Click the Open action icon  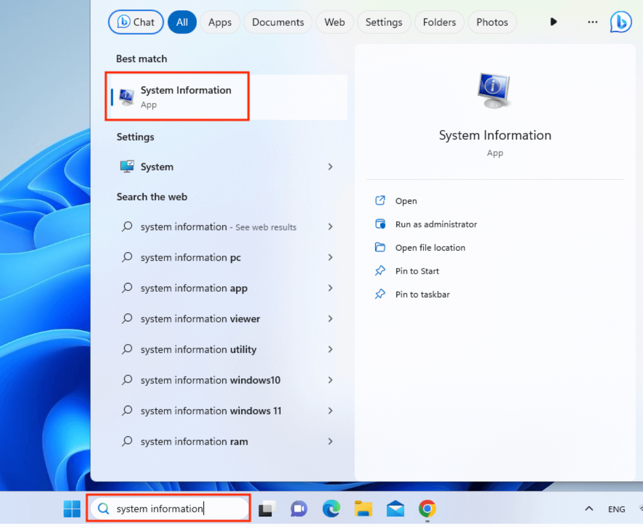(x=380, y=201)
